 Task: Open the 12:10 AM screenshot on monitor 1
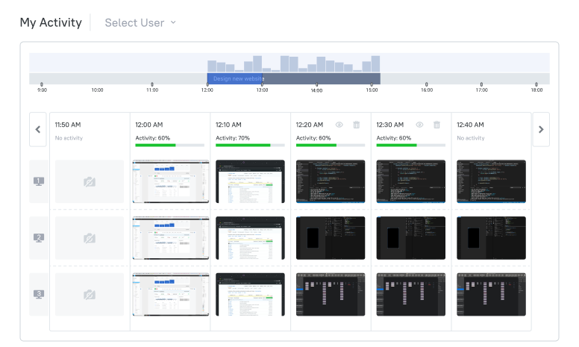251,181
